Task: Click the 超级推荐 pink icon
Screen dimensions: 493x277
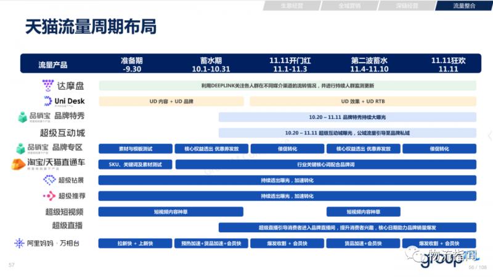Action: (49, 196)
